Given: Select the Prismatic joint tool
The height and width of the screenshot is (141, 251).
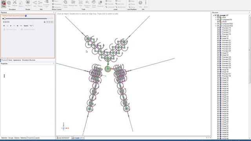Looking at the screenshot, I should click(109, 4).
